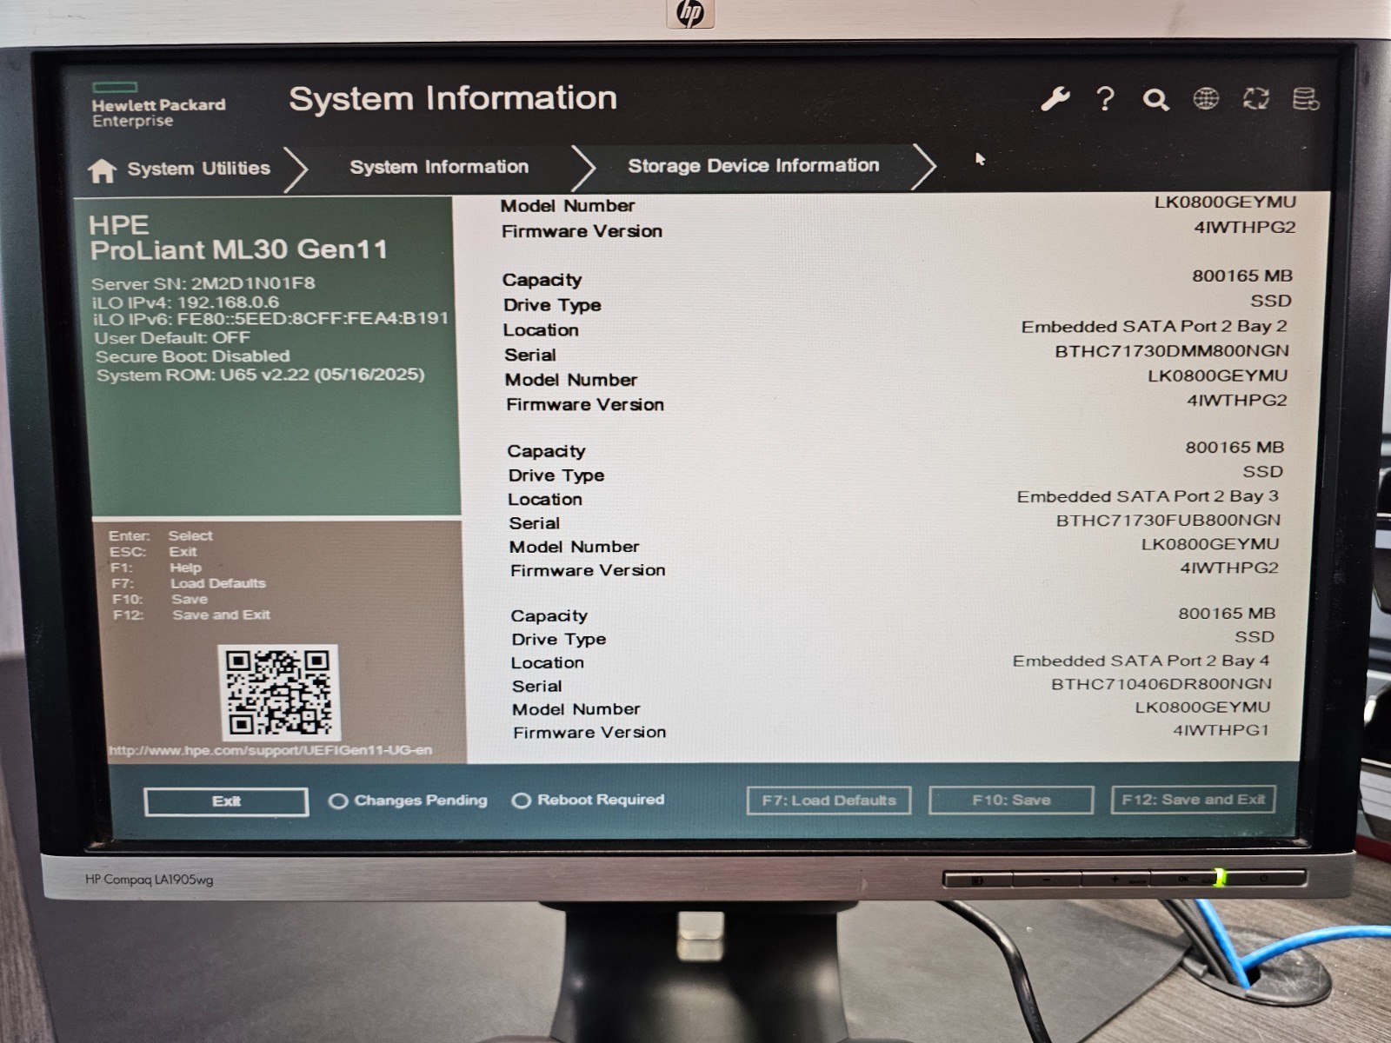Click the Hewlett Packard Enterprise logo
The height and width of the screenshot is (1043, 1391).
pos(157,106)
